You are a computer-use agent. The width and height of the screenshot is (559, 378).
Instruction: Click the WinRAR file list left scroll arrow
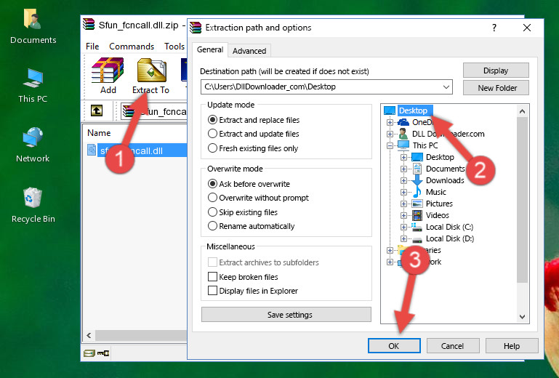coord(89,335)
